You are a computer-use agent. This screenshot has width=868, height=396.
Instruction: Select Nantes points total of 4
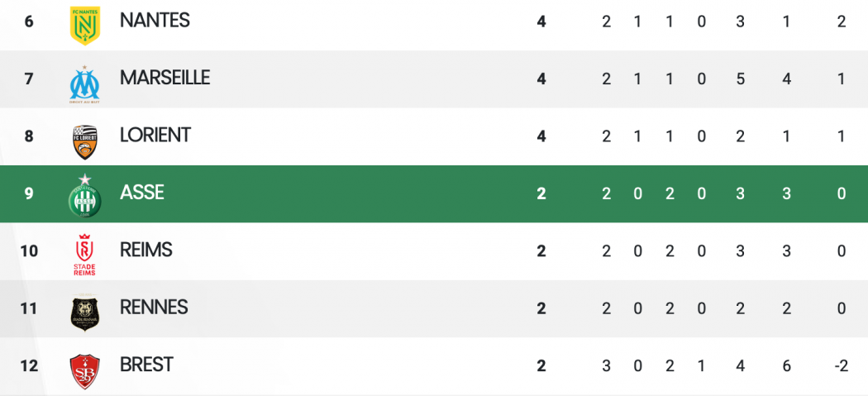coord(541,21)
